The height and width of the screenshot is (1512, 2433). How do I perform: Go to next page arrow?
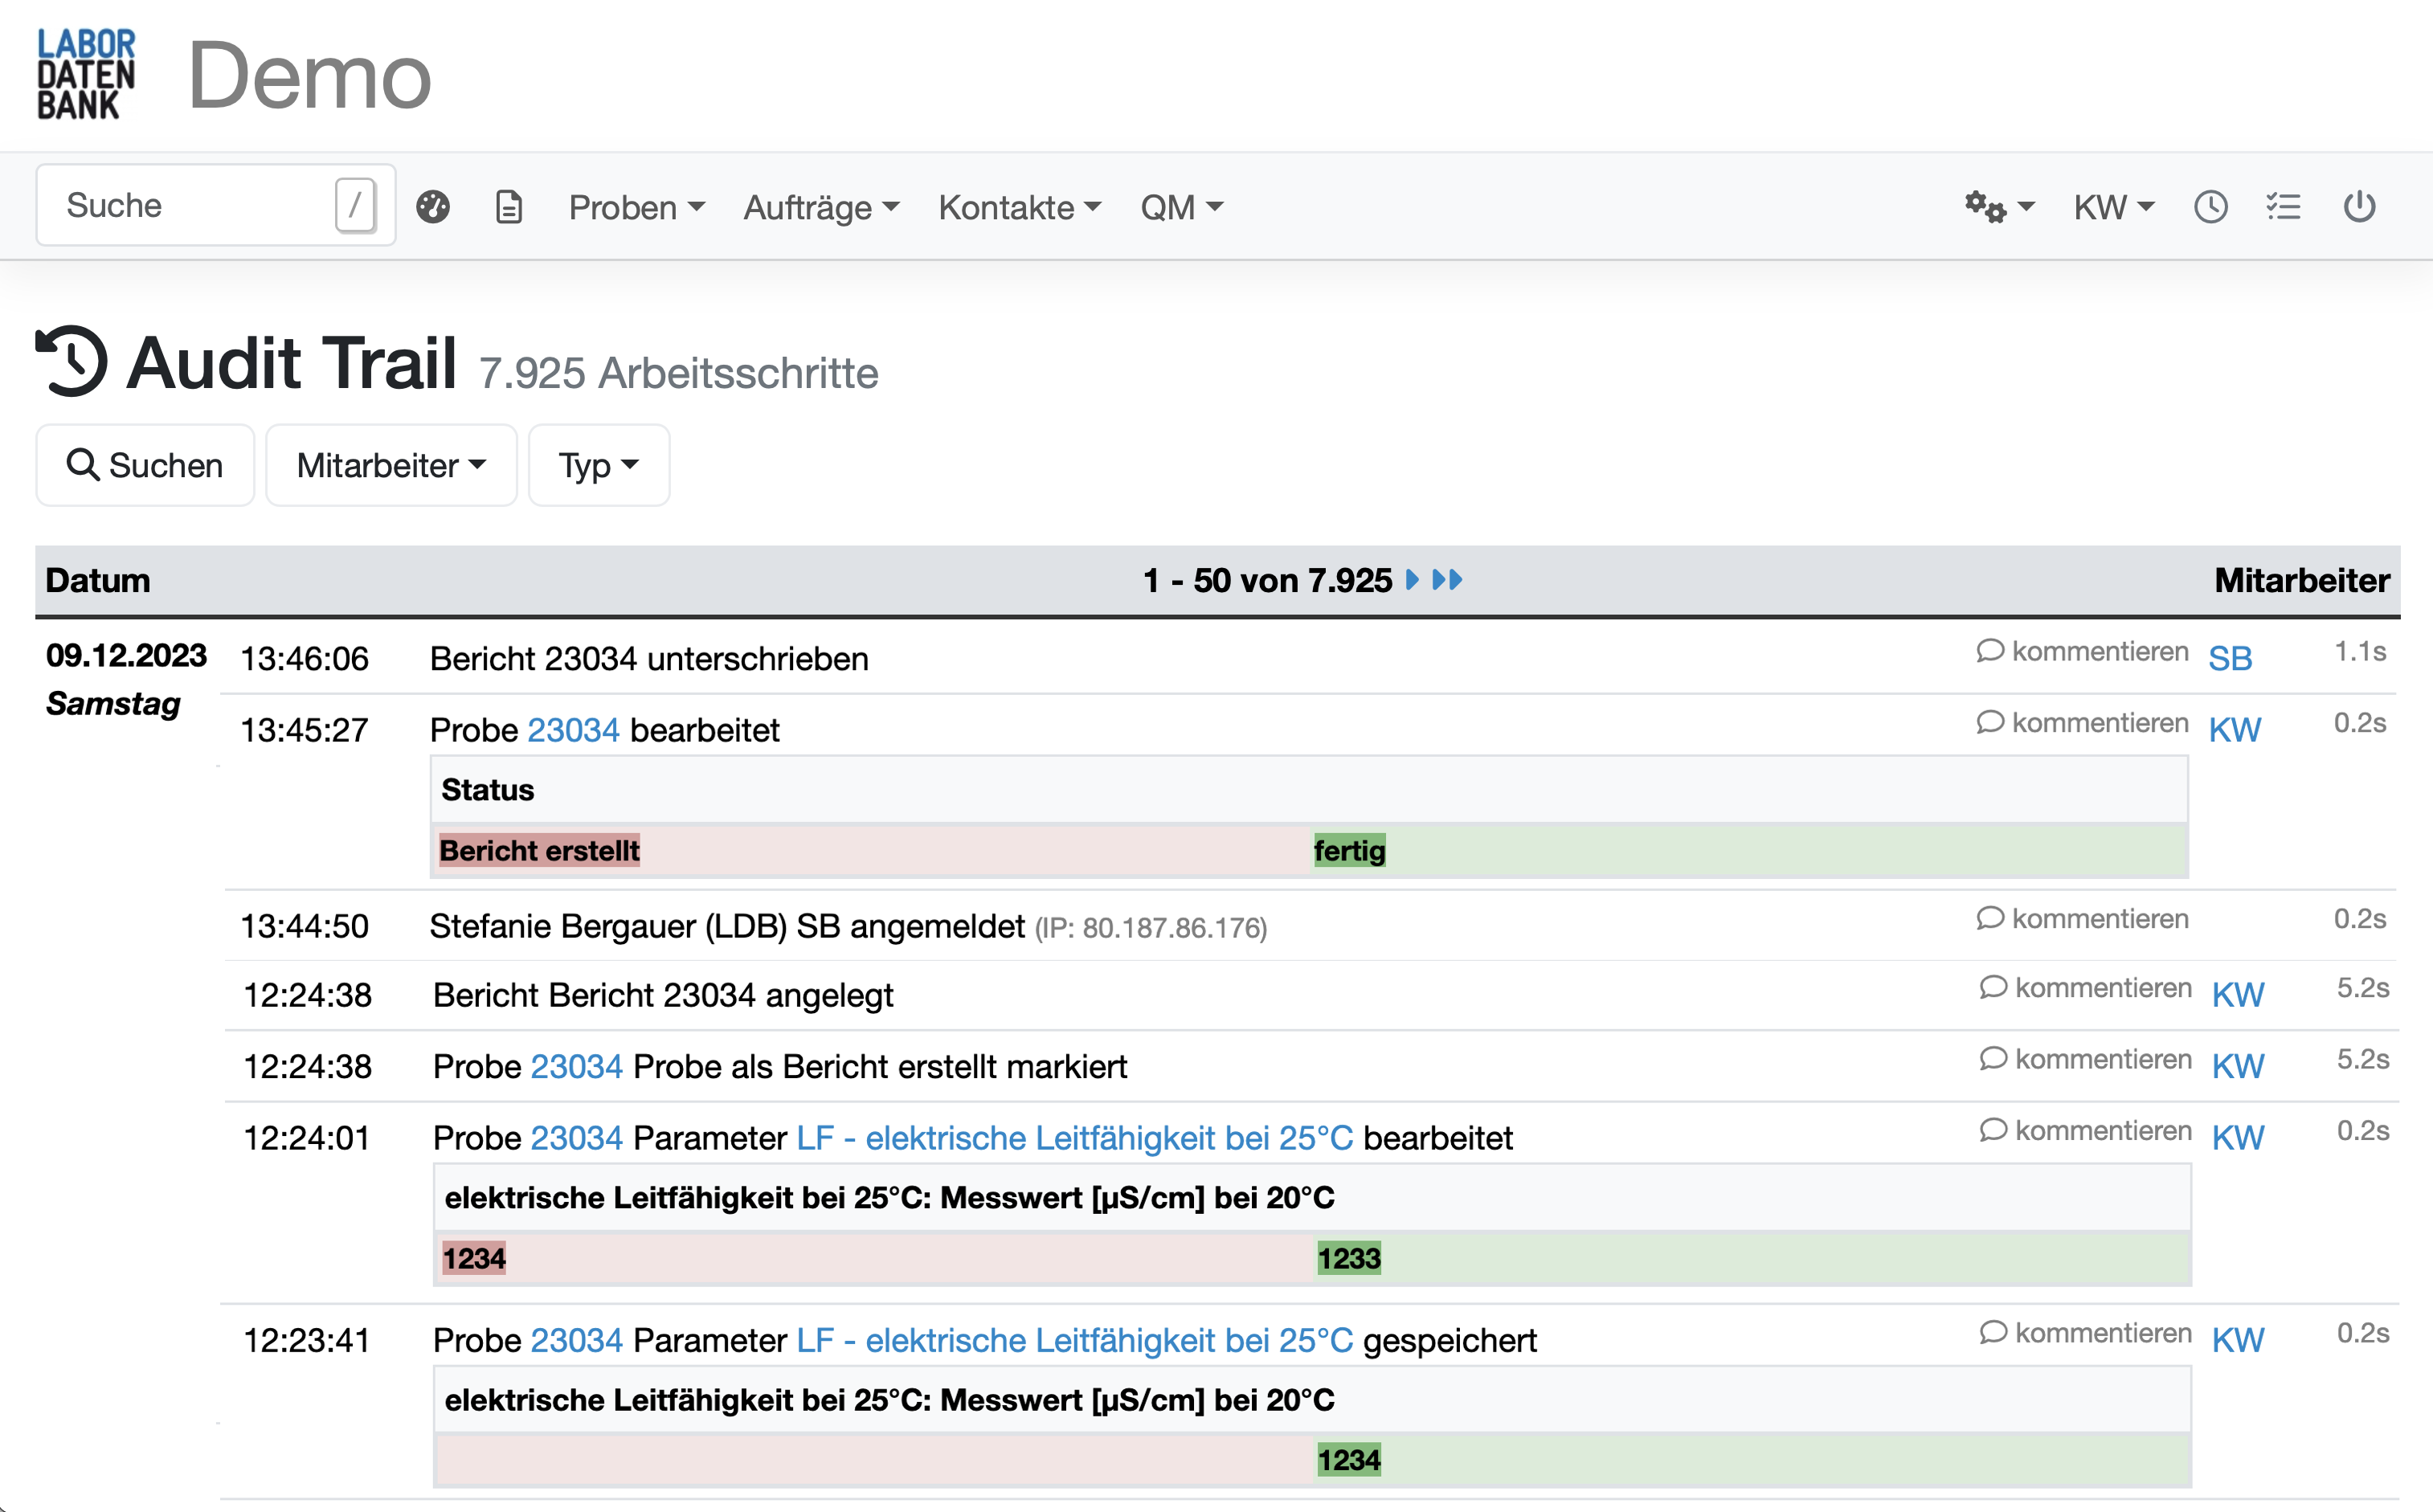(1412, 580)
